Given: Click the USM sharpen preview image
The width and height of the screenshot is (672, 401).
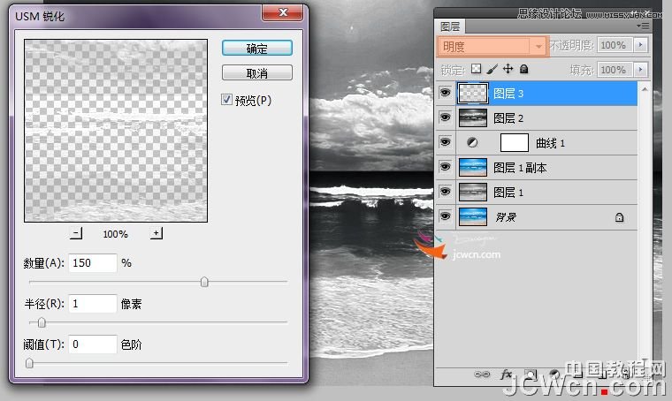Looking at the screenshot, I should [116, 131].
